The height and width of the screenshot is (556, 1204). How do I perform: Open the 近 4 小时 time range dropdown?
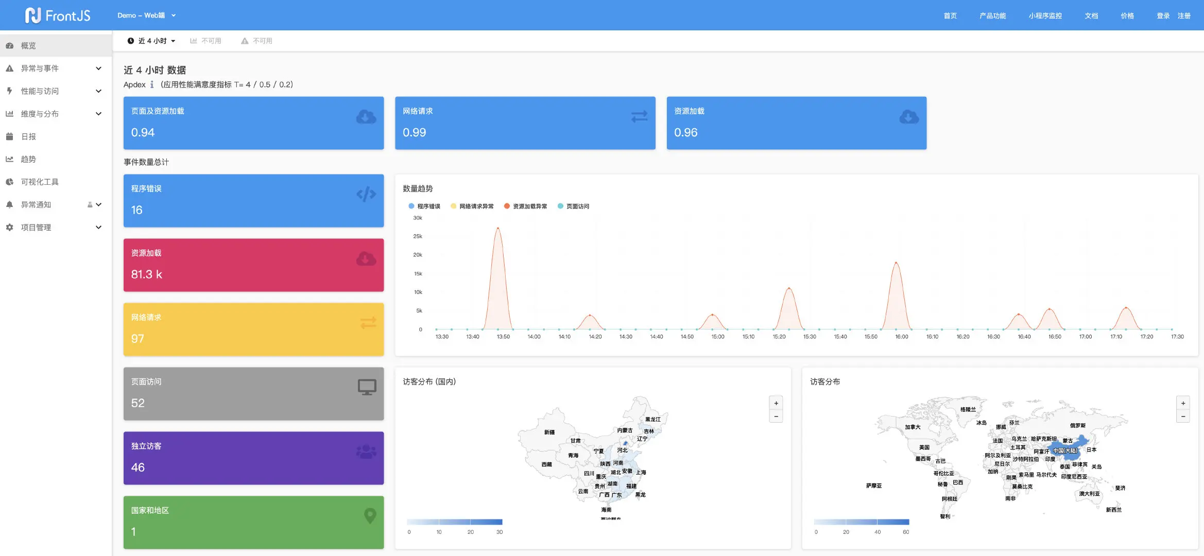click(x=152, y=41)
